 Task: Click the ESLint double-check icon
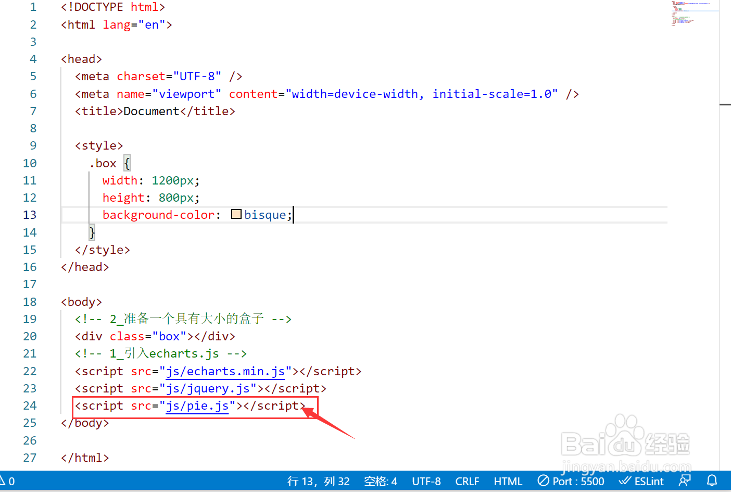tap(625, 481)
